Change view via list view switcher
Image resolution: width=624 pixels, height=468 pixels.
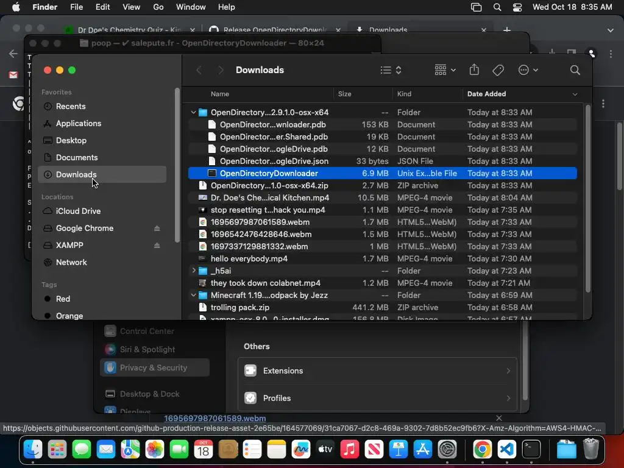(x=391, y=70)
